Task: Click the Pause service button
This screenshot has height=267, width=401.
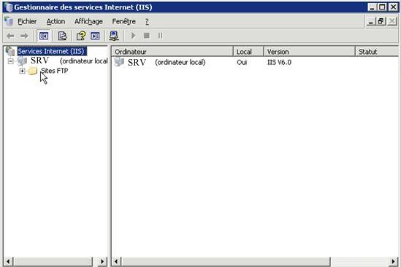Action: click(x=161, y=36)
